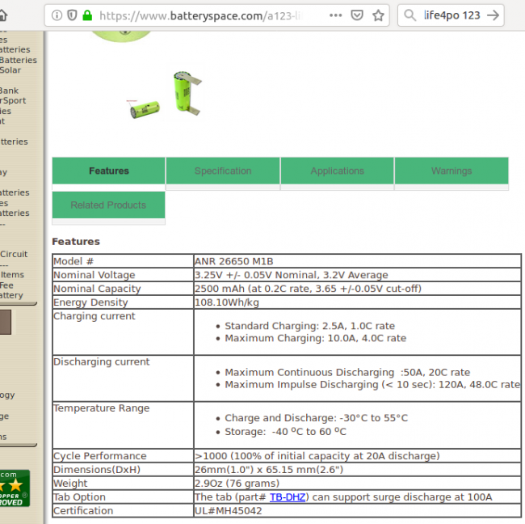Click the green secure connection padlock
Screen dimensions: 525x524
[x=87, y=15]
